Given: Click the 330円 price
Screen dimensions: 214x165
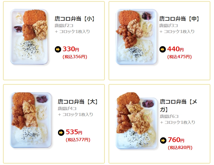Looking at the screenshot, I should coord(71,49).
